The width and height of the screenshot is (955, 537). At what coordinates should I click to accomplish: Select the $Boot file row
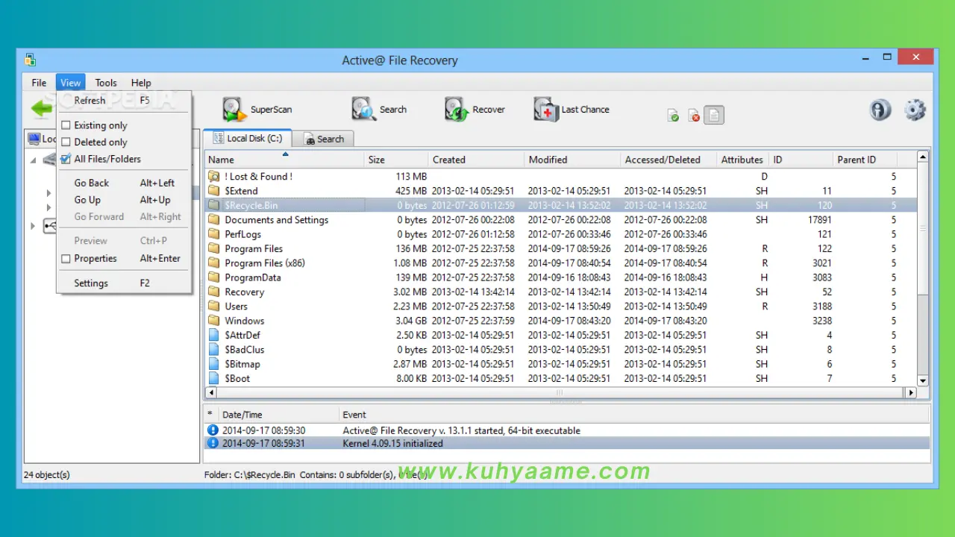coord(561,379)
